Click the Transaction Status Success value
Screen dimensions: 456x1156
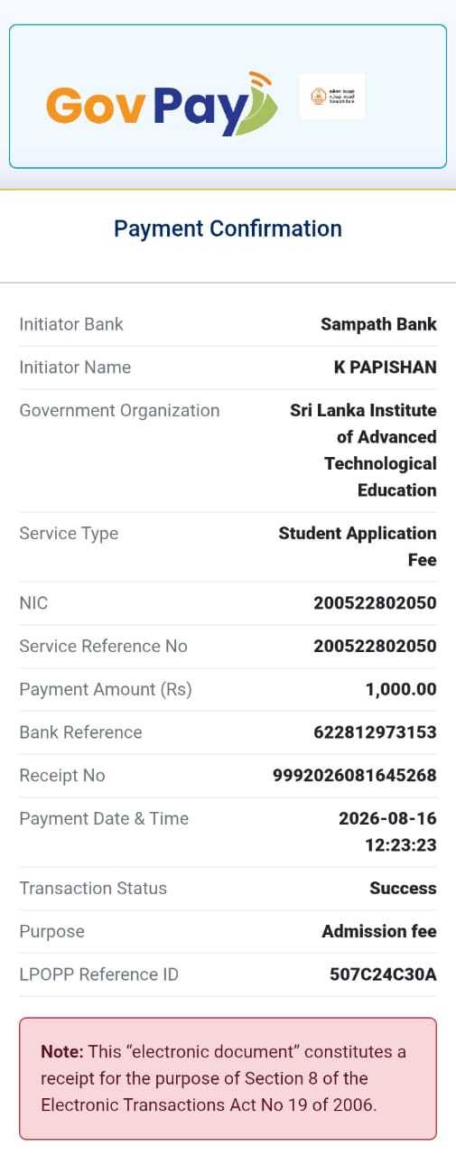pos(403,889)
